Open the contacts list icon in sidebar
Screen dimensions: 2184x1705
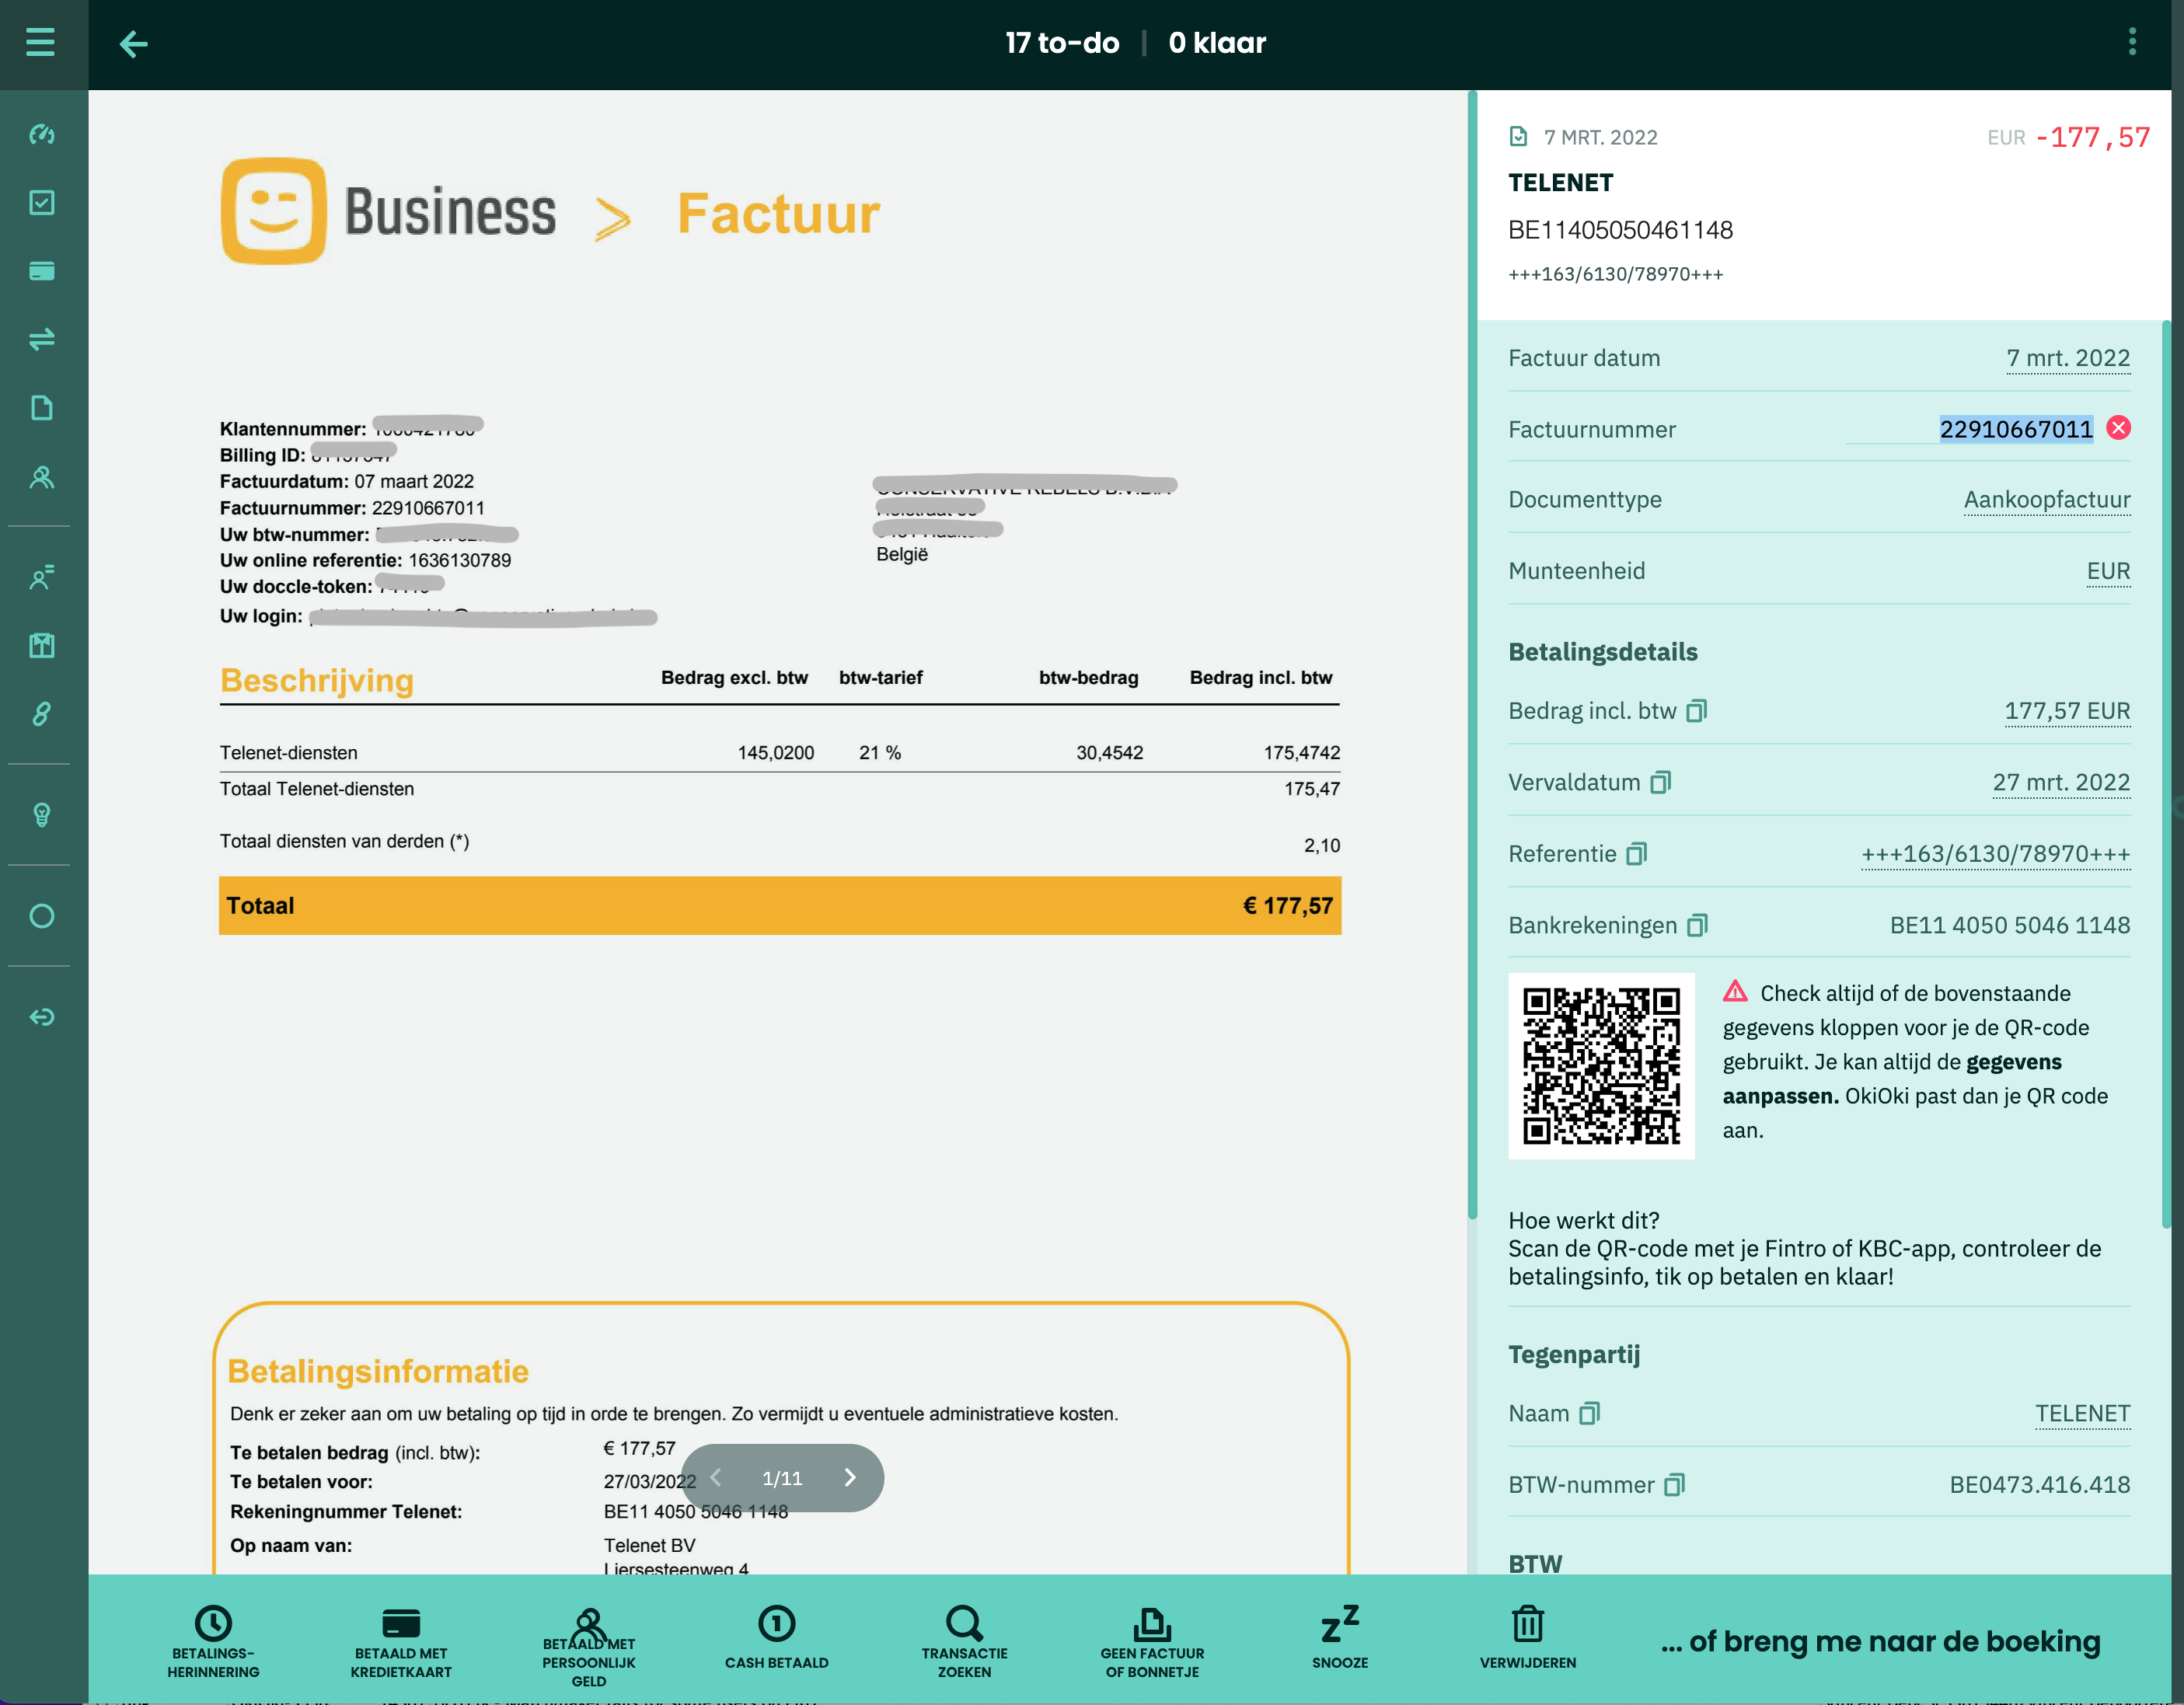click(x=42, y=577)
